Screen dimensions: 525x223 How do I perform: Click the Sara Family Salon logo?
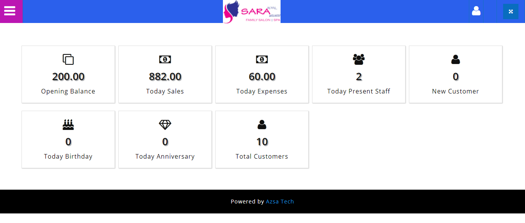[x=252, y=11]
